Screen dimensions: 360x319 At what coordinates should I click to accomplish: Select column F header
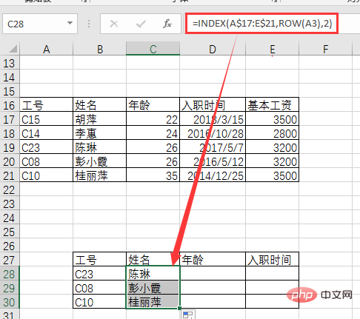325,49
